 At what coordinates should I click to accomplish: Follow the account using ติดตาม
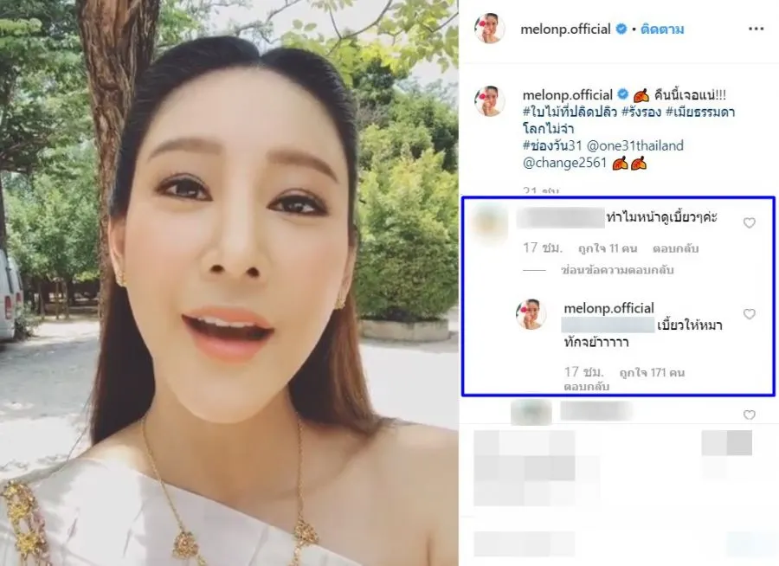(662, 29)
